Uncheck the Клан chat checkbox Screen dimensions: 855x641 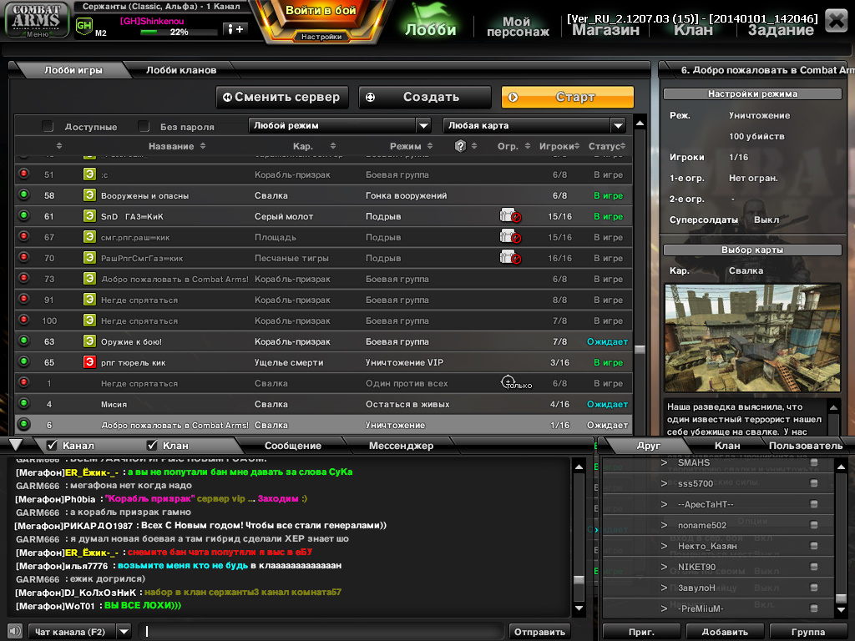tap(152, 446)
